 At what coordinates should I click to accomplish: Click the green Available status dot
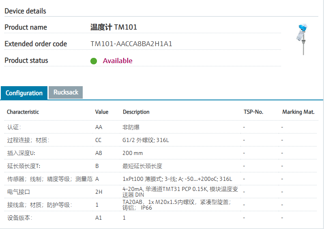(94, 61)
